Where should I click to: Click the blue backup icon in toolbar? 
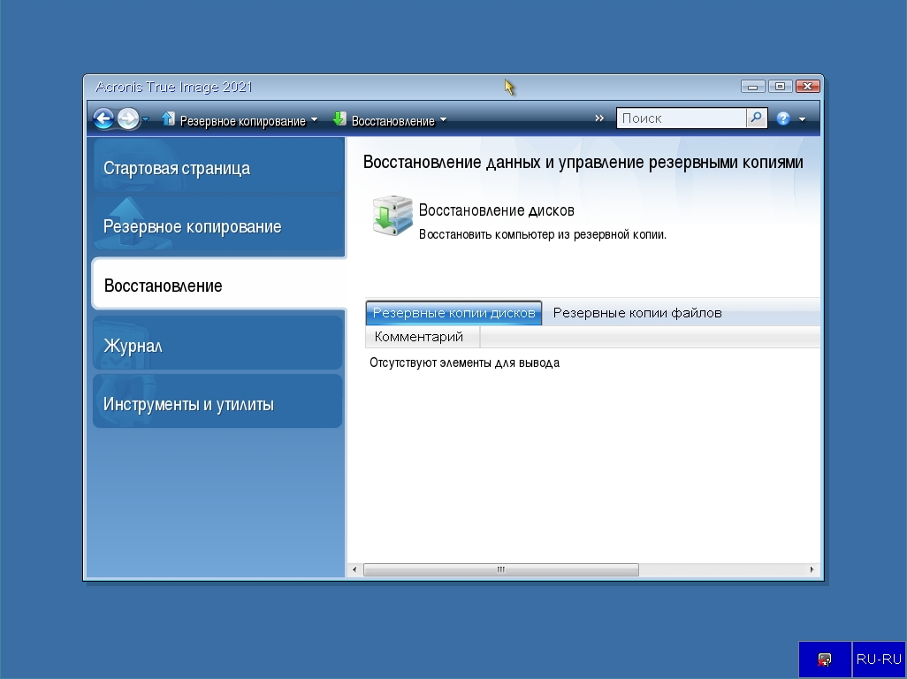point(168,118)
